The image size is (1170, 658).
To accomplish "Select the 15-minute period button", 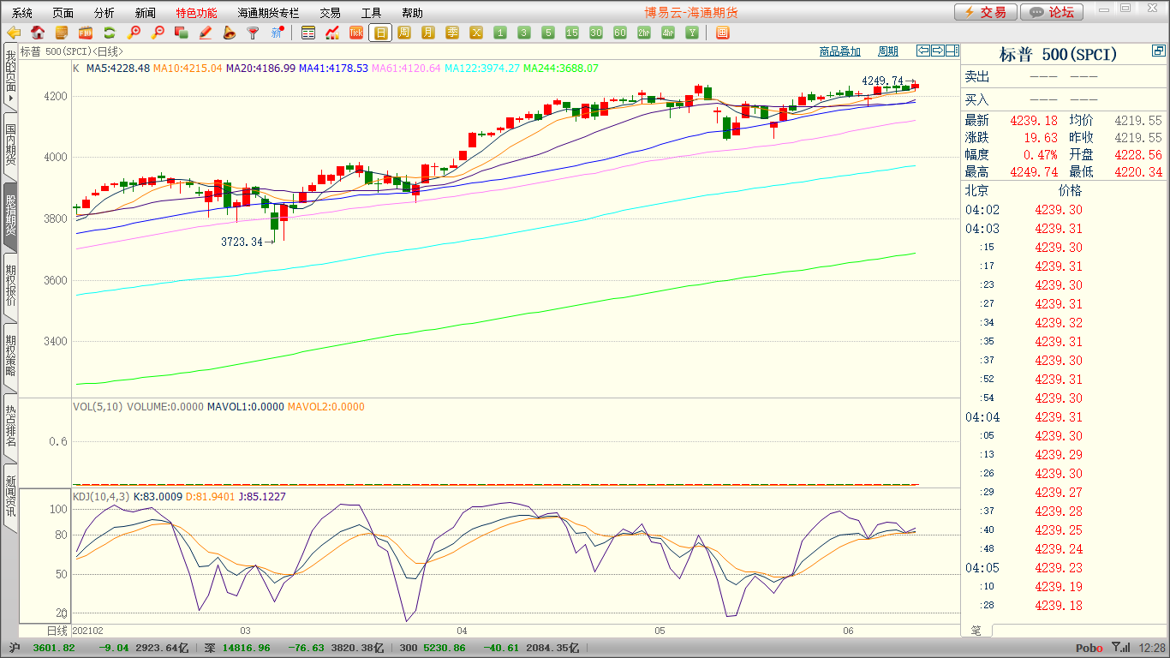I will (x=572, y=33).
